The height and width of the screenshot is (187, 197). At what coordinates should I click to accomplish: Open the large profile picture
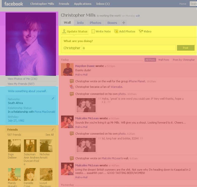tap(31, 44)
